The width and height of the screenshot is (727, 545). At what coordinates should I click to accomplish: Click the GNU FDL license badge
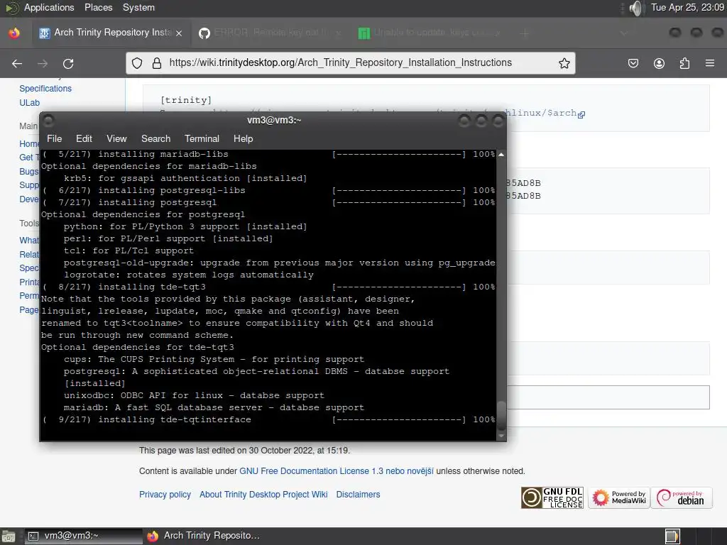pos(552,497)
